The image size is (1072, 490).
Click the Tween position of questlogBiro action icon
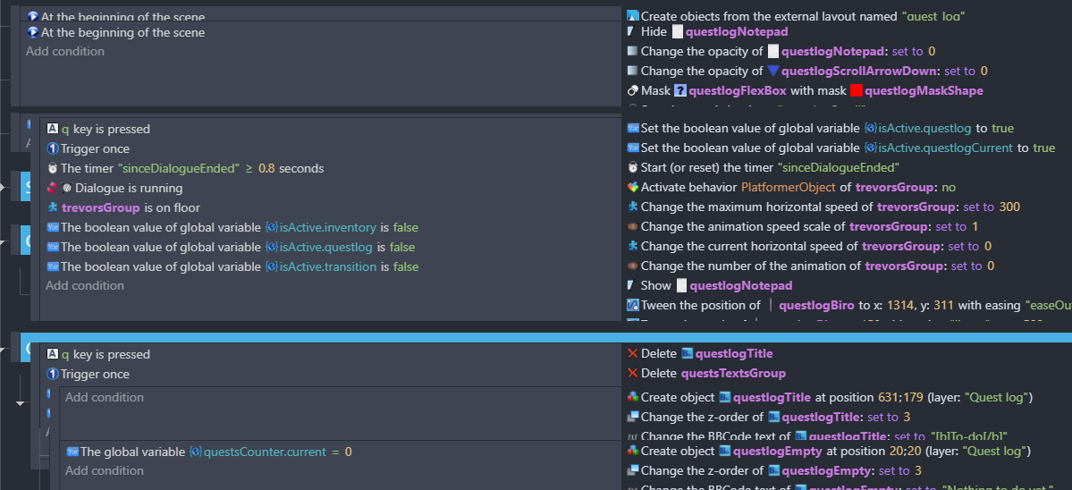[632, 306]
